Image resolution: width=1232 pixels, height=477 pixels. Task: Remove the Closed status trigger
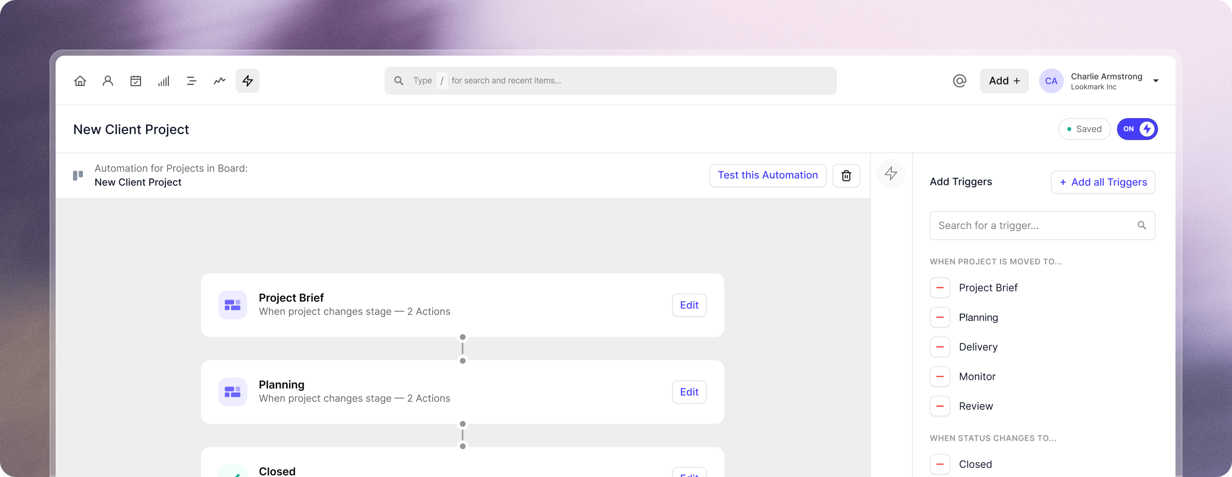click(x=939, y=464)
